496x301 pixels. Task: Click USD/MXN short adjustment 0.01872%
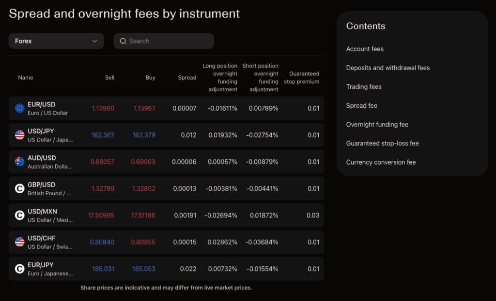click(x=264, y=215)
